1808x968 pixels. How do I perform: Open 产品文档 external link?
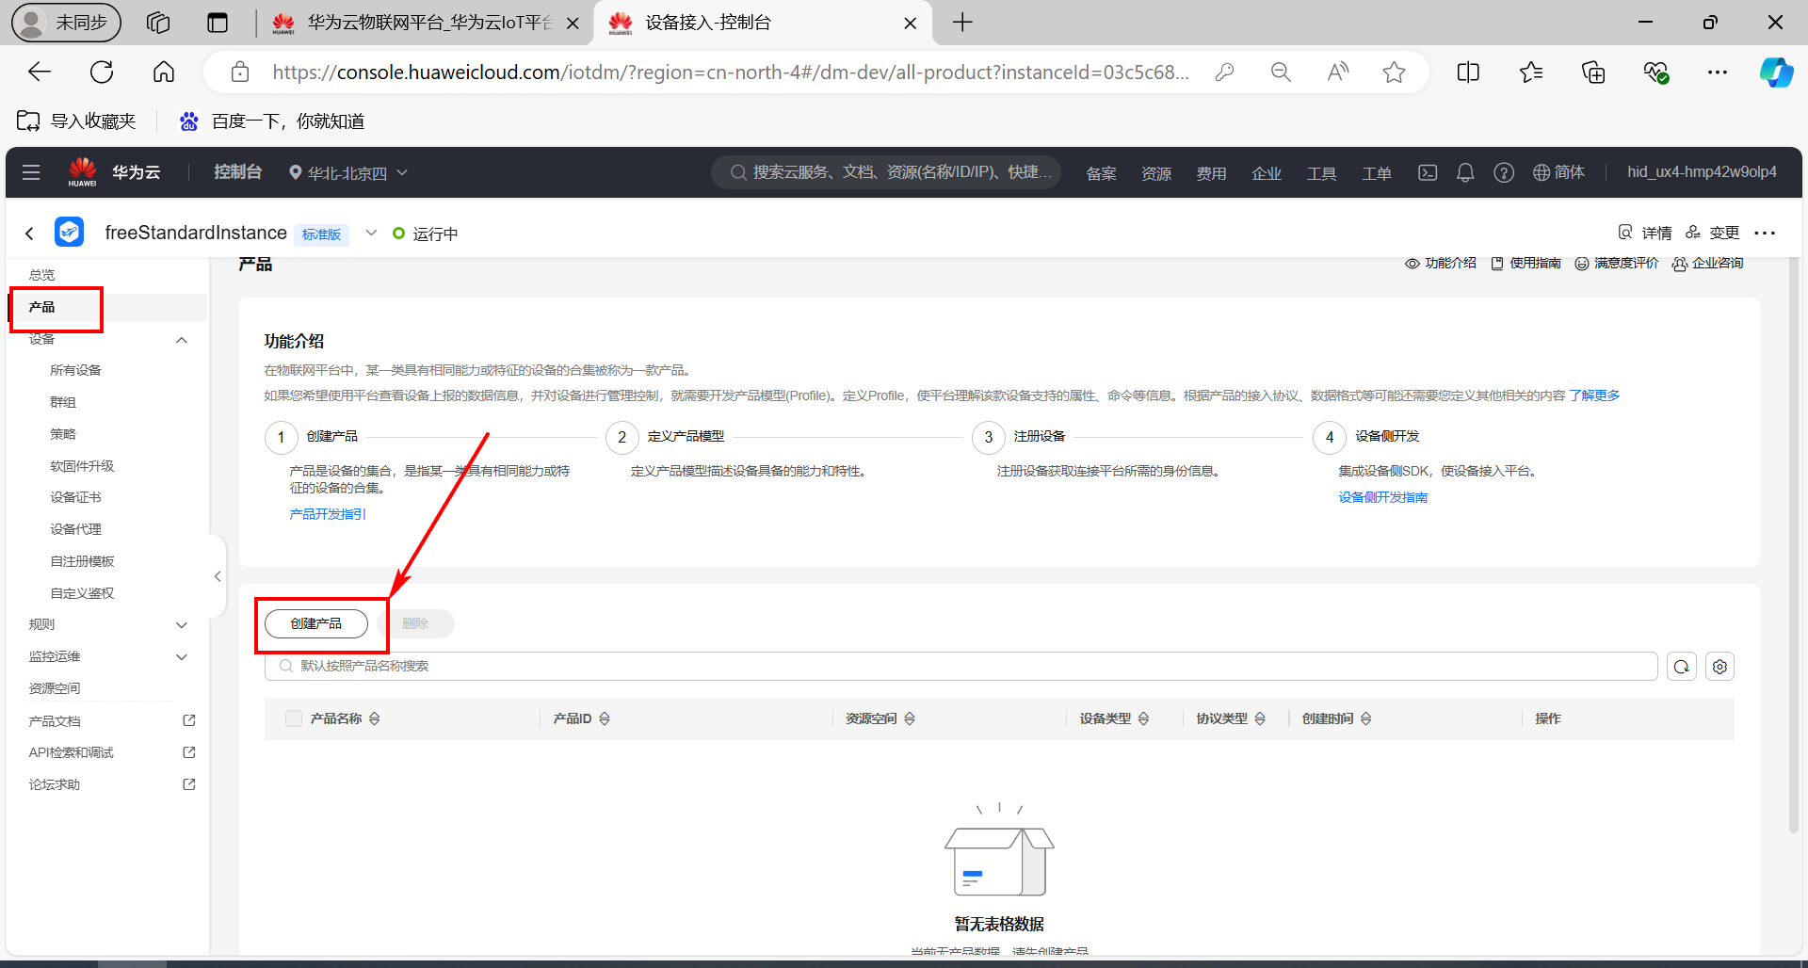coord(111,721)
